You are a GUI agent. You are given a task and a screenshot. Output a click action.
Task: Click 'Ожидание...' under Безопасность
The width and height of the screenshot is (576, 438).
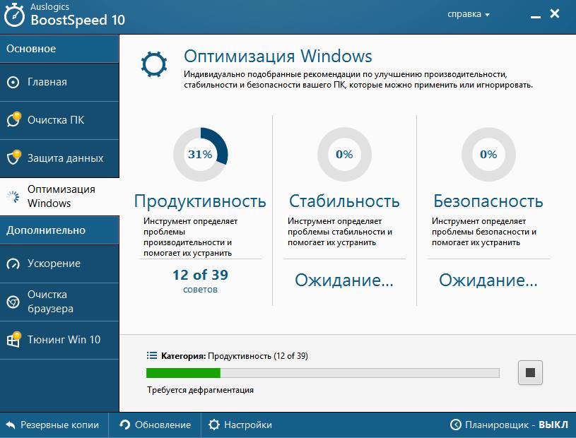[488, 280]
